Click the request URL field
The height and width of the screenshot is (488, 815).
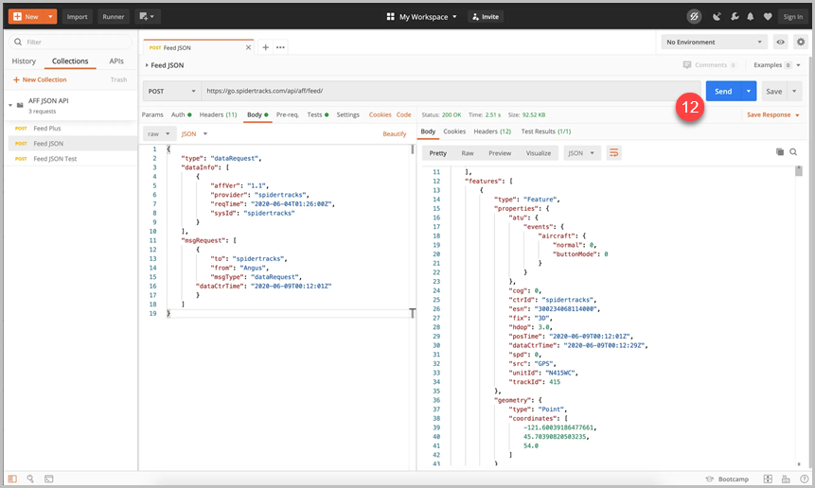(451, 91)
